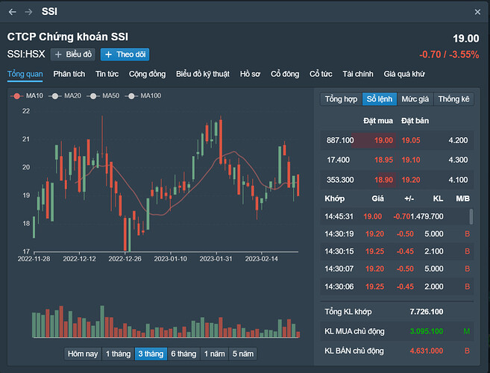This screenshot has width=490, height=373.
Task: Select the Tổng hợp panel tab
Action: (341, 98)
